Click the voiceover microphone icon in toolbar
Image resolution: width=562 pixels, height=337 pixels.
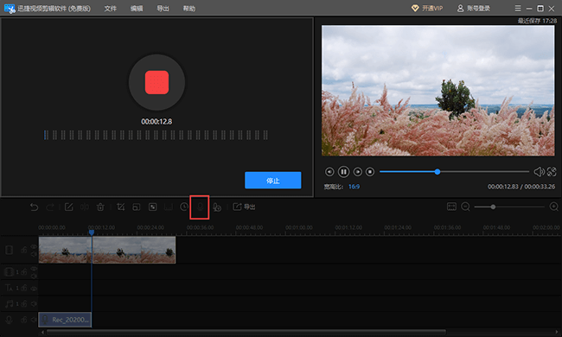(x=200, y=207)
